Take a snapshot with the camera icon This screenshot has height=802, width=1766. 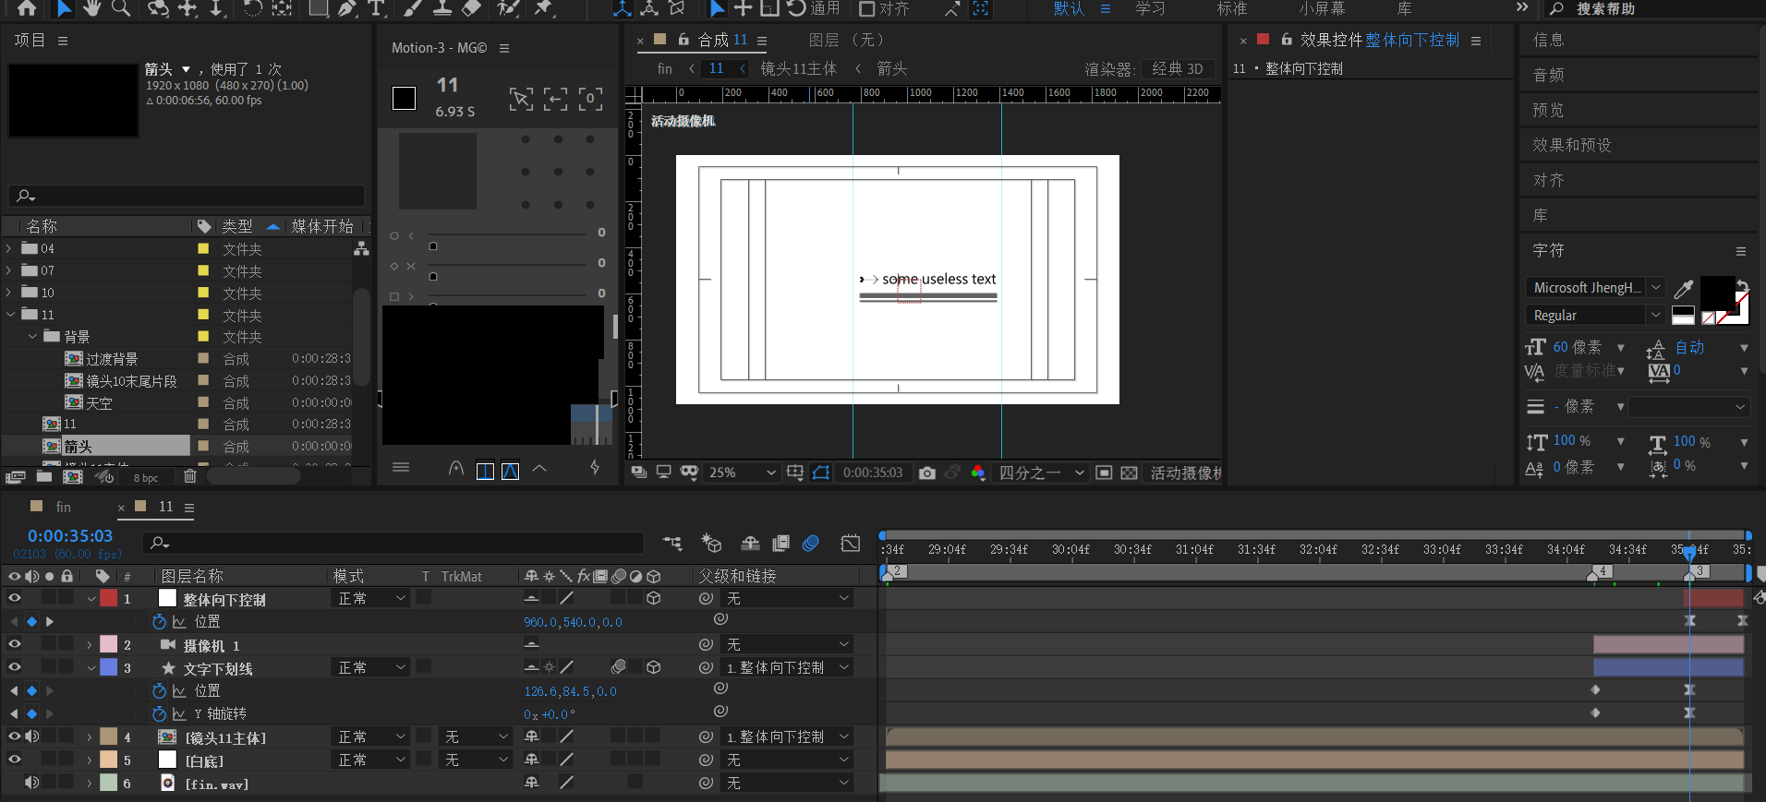coord(927,473)
